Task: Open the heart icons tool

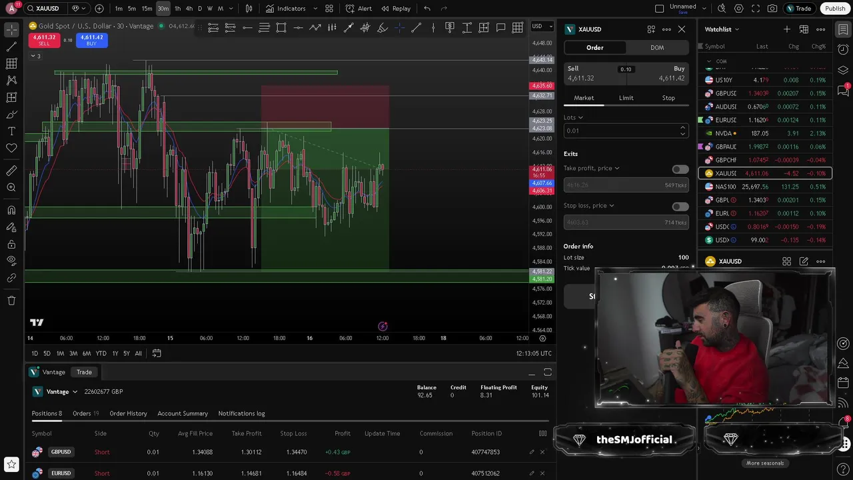Action: click(11, 148)
